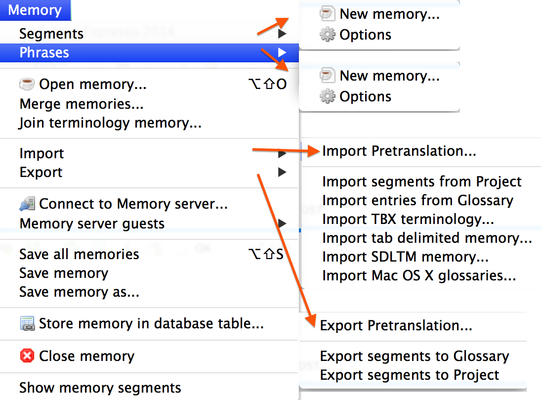Image resolution: width=541 pixels, height=402 pixels.
Task: Click the New memory icon in the Phrases submenu
Action: [327, 76]
